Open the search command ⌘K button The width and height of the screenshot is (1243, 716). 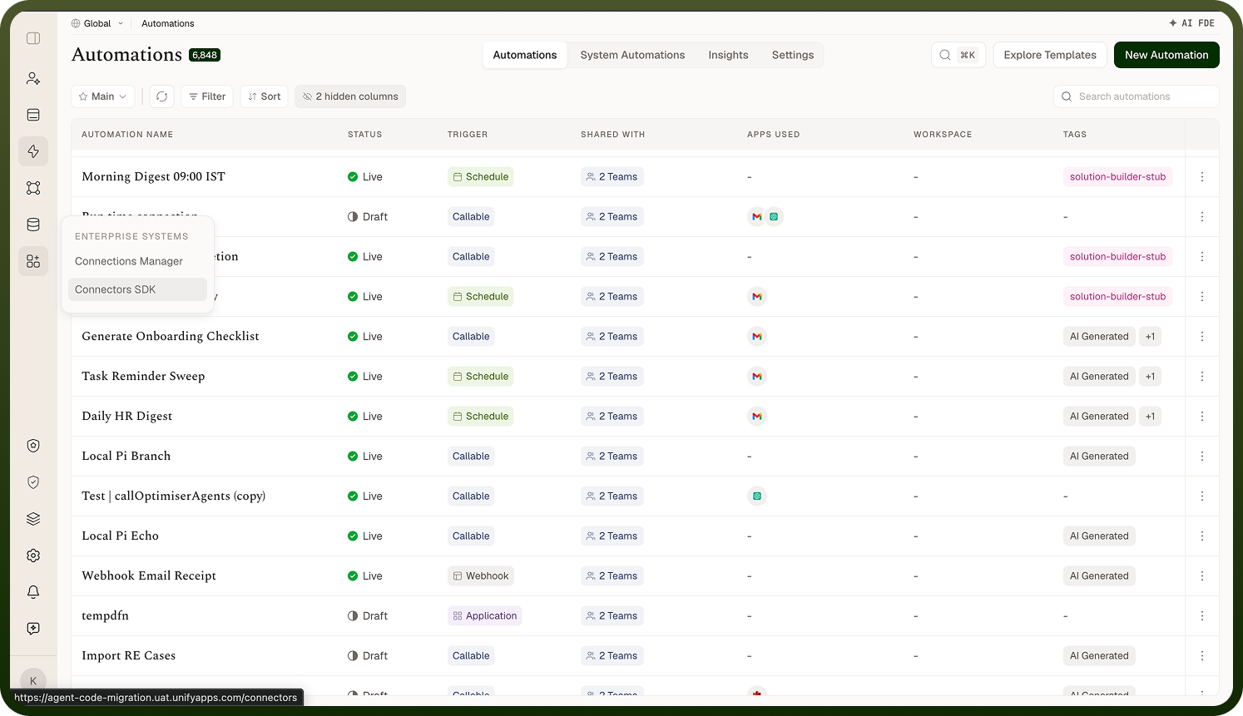click(958, 55)
